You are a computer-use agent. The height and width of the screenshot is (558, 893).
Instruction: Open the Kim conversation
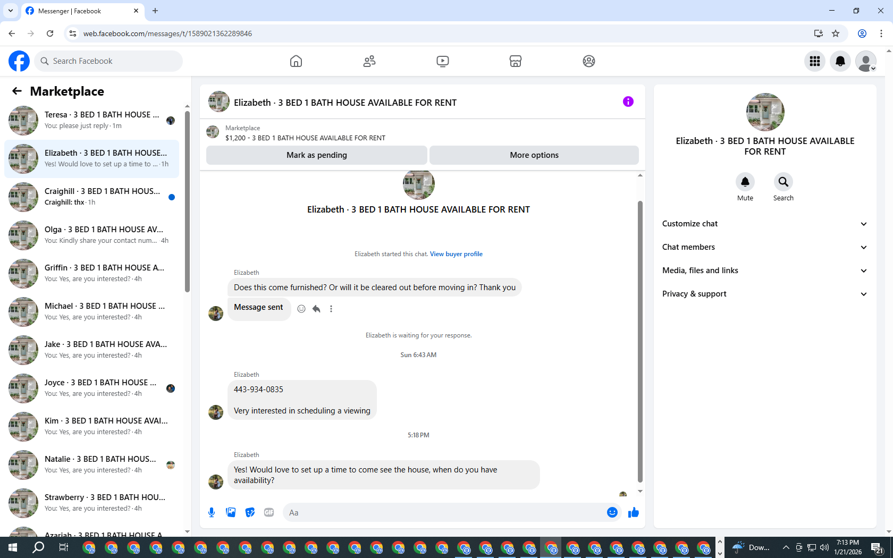[91, 426]
